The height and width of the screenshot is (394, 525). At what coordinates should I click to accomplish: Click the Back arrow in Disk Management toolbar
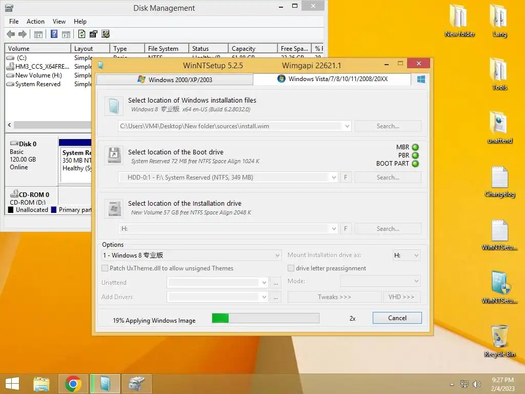pos(11,34)
